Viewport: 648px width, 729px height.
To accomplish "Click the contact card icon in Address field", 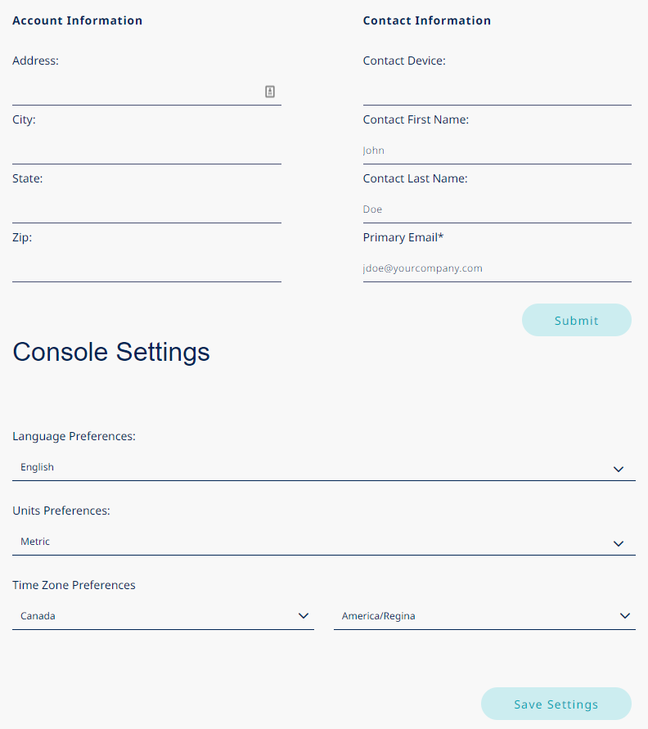I will 270,92.
